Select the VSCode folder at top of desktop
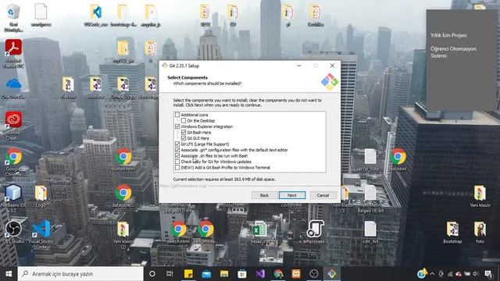 [x=95, y=16]
